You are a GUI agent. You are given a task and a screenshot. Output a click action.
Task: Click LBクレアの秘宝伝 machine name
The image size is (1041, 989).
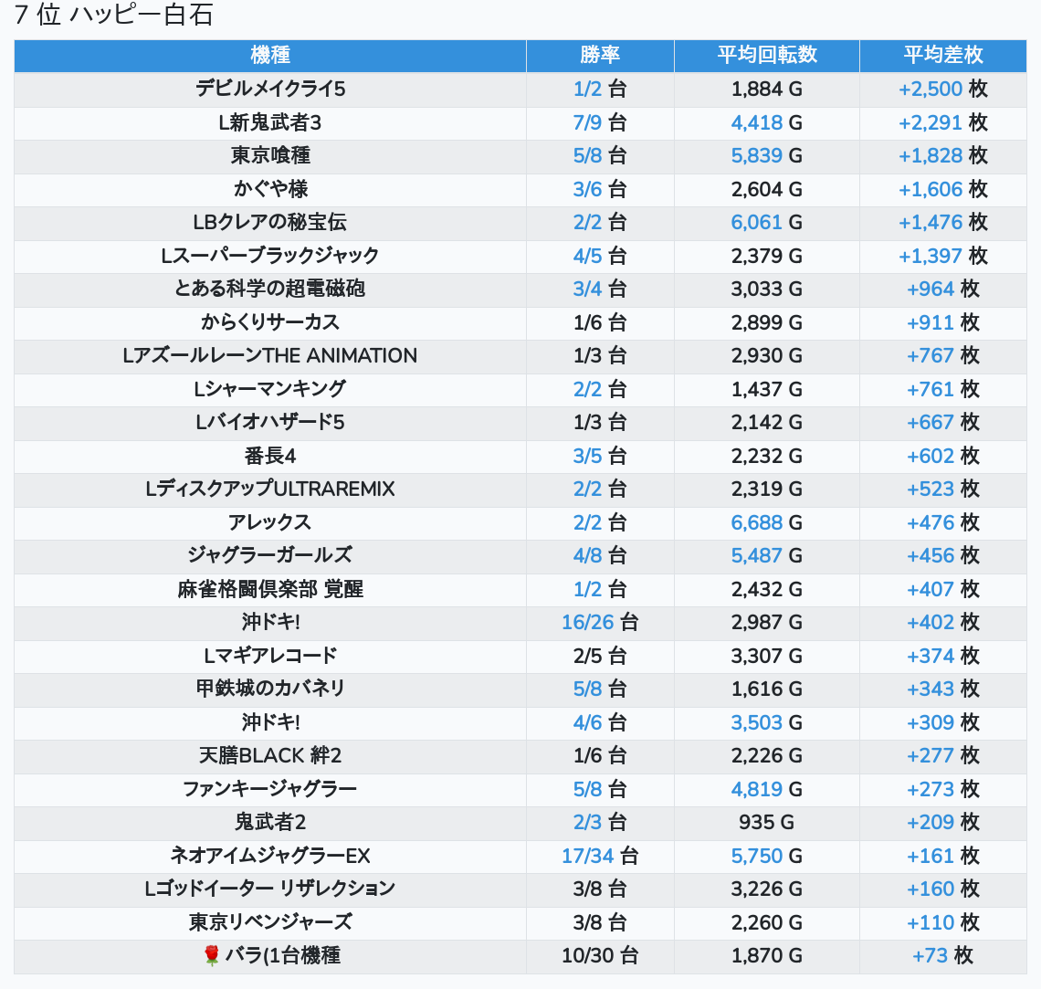[x=270, y=222]
